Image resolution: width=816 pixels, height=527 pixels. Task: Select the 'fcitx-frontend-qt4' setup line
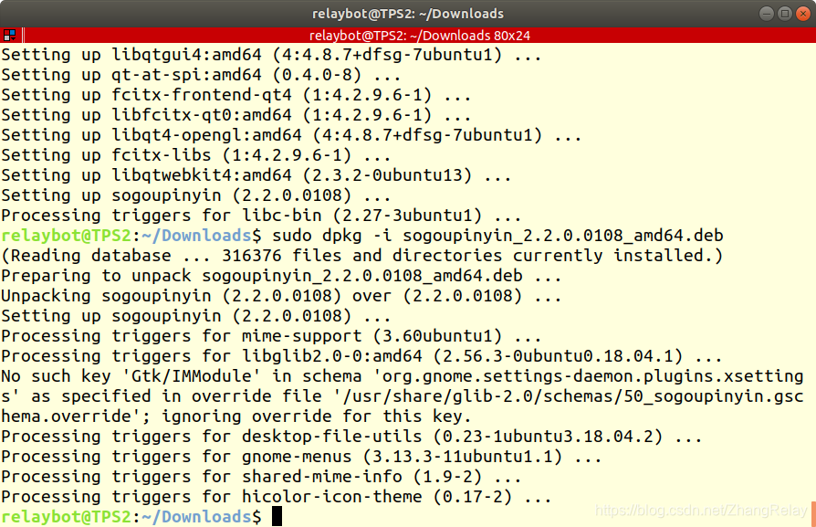pos(236,95)
